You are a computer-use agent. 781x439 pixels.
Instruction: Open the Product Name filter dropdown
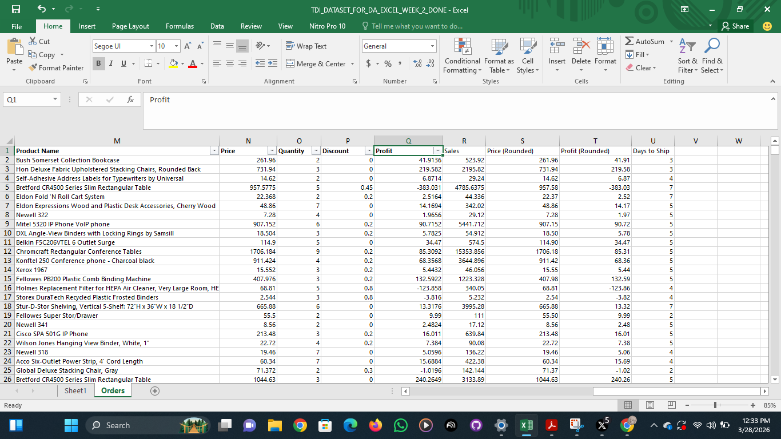coord(214,151)
